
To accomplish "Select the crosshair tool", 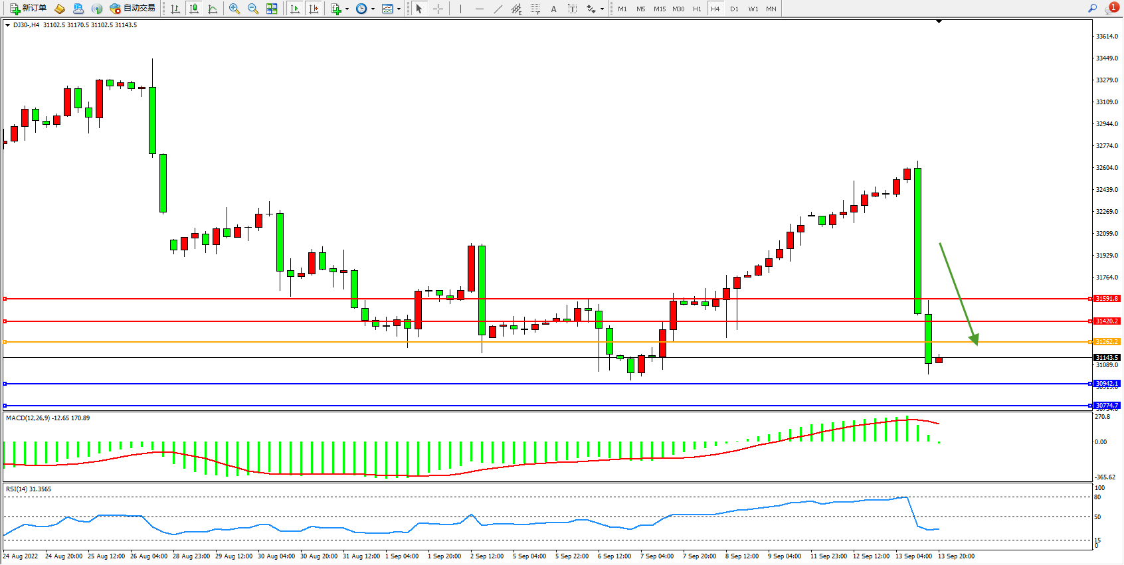I will coord(438,9).
